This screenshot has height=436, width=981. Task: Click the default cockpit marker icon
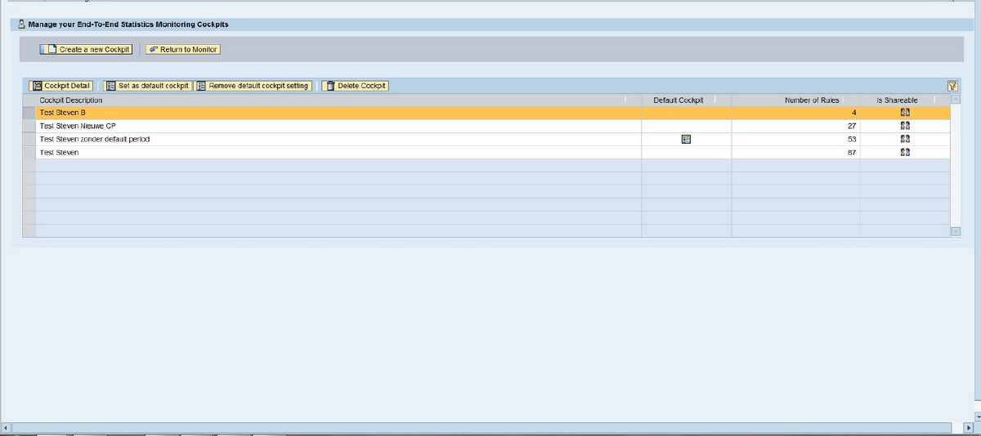(686, 139)
